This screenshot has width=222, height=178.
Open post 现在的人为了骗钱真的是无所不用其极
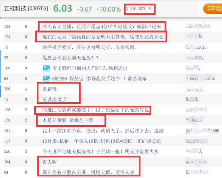point(103,37)
